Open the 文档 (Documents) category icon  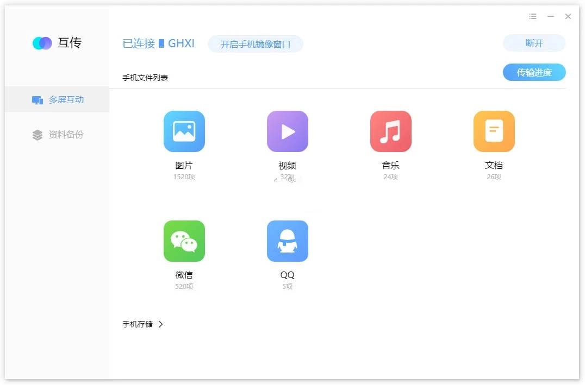tap(494, 130)
